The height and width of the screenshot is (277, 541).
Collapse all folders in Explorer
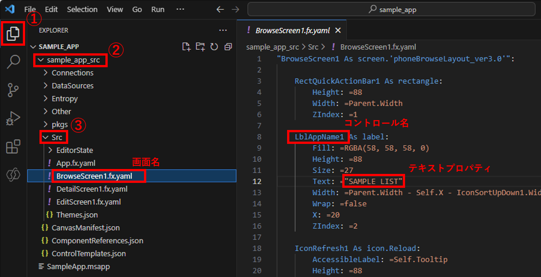[x=228, y=47]
